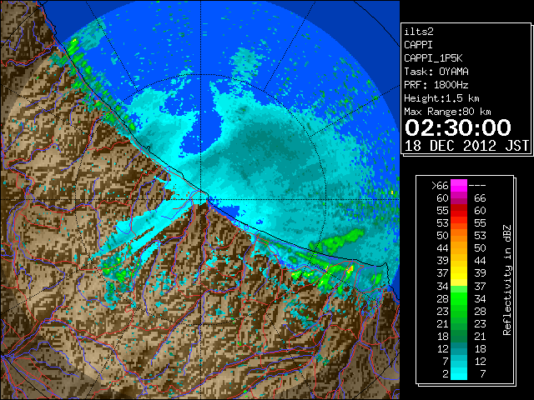Click the green echo band offshore southeast

point(337,241)
